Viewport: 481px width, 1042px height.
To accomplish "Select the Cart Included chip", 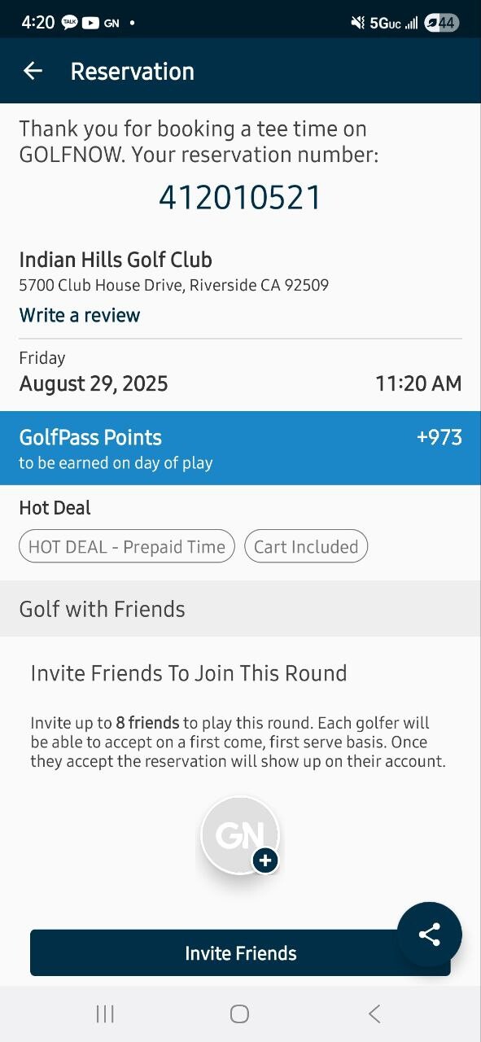I will [306, 547].
